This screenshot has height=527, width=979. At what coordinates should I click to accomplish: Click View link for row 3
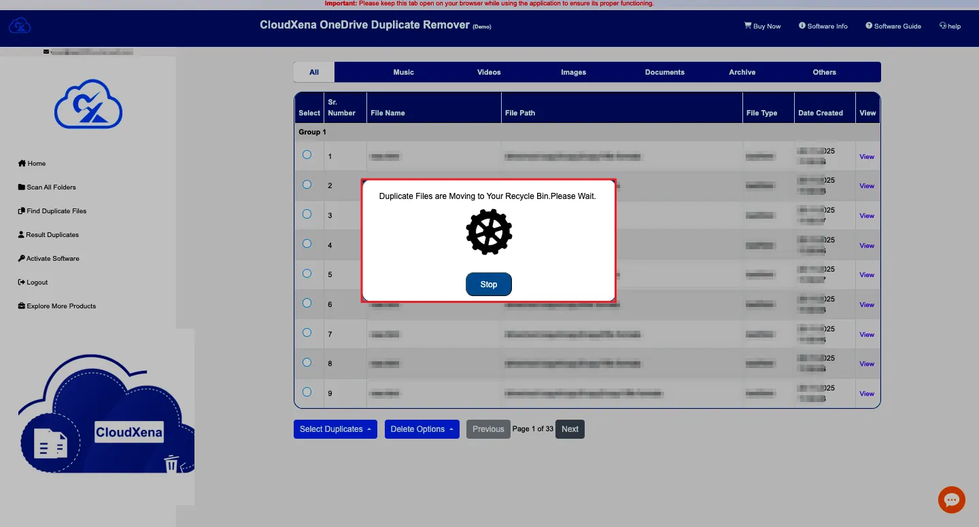point(866,216)
